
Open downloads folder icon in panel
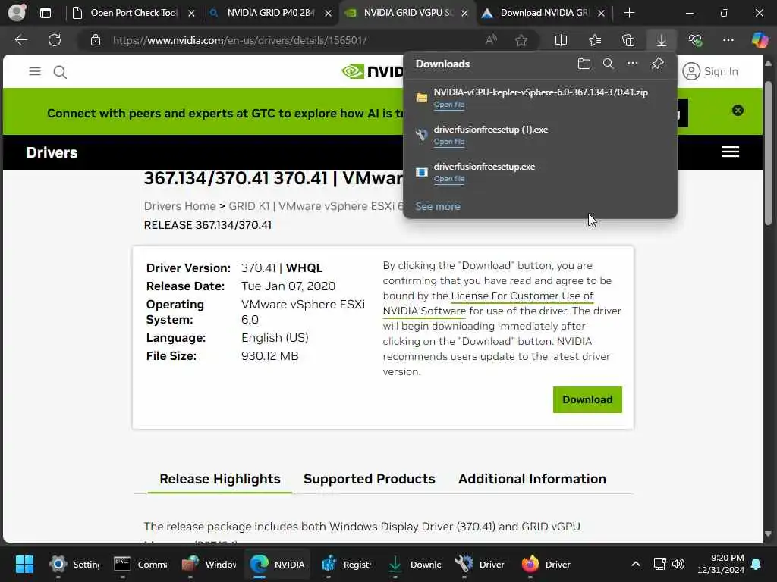coord(584,64)
